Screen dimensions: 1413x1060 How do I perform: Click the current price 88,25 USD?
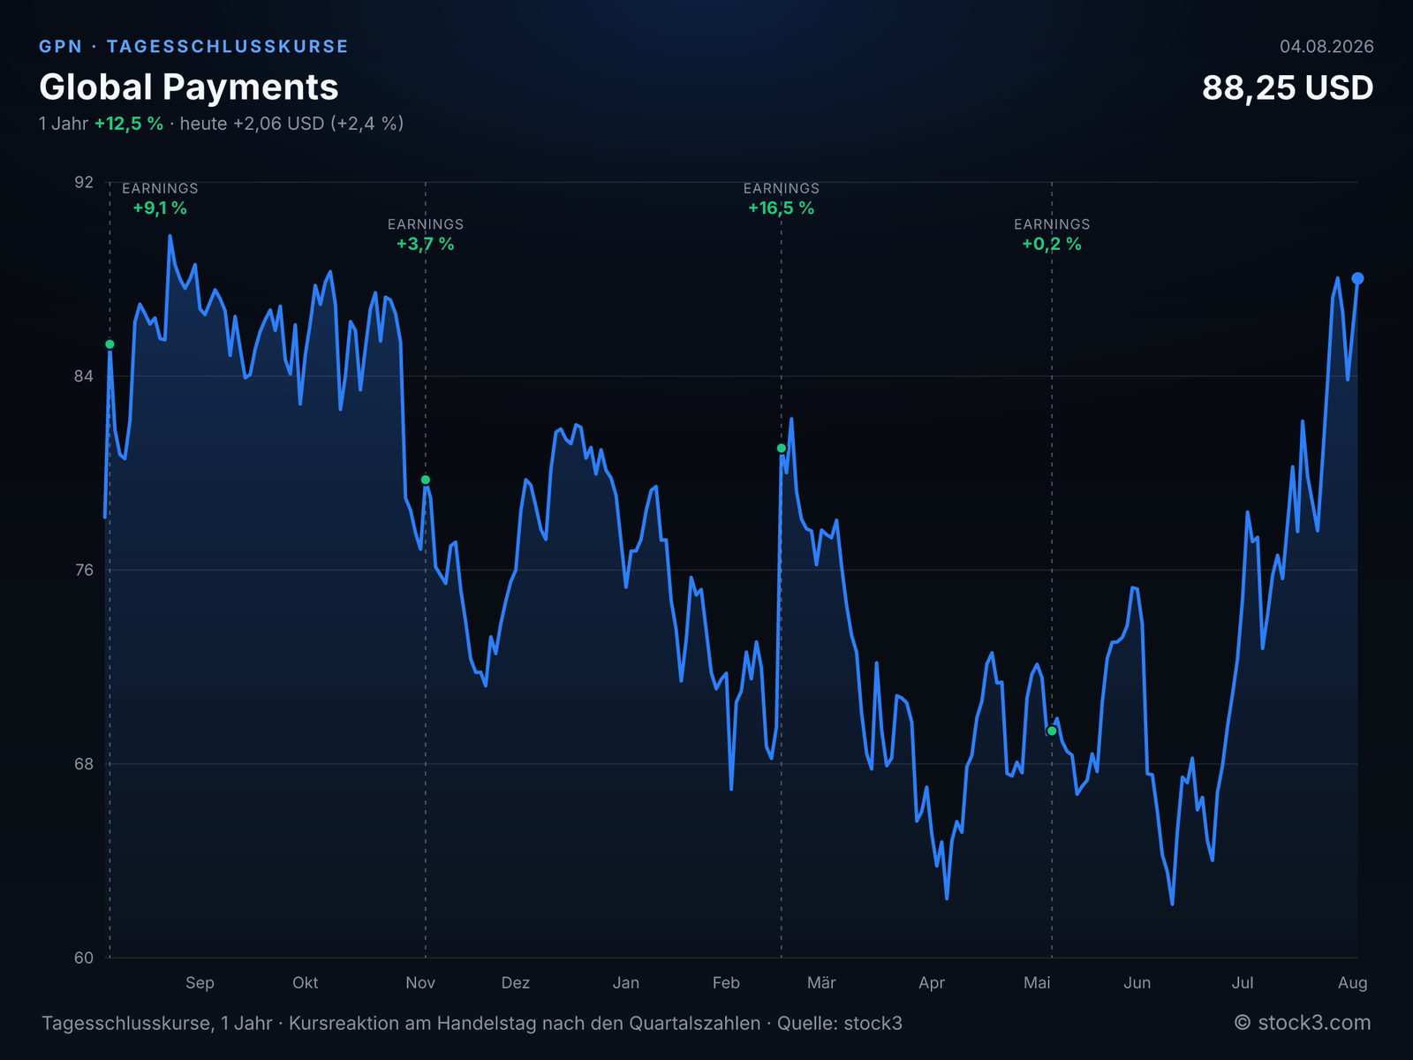[1288, 87]
